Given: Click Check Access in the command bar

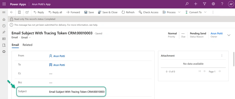Looking at the screenshot, I should (148, 12).
